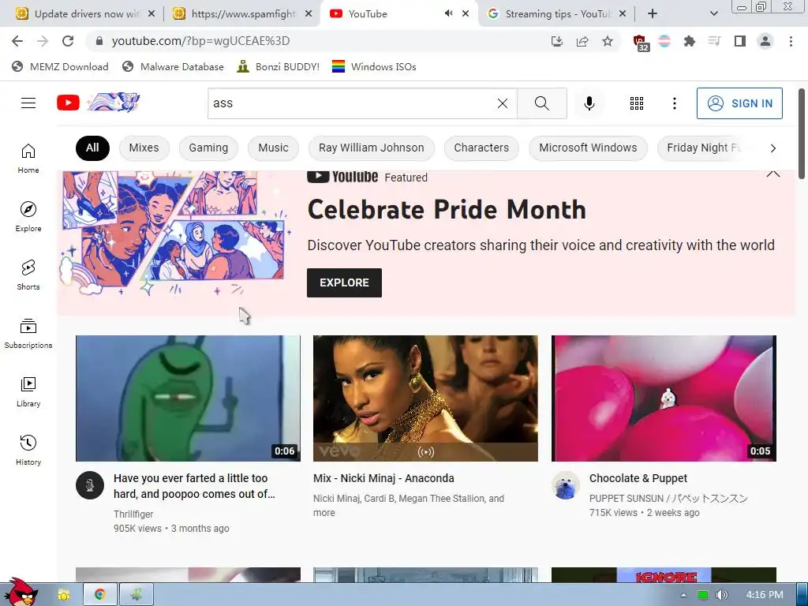Click the Thrillfiger channel avatar
This screenshot has width=808, height=606.
[x=90, y=485]
